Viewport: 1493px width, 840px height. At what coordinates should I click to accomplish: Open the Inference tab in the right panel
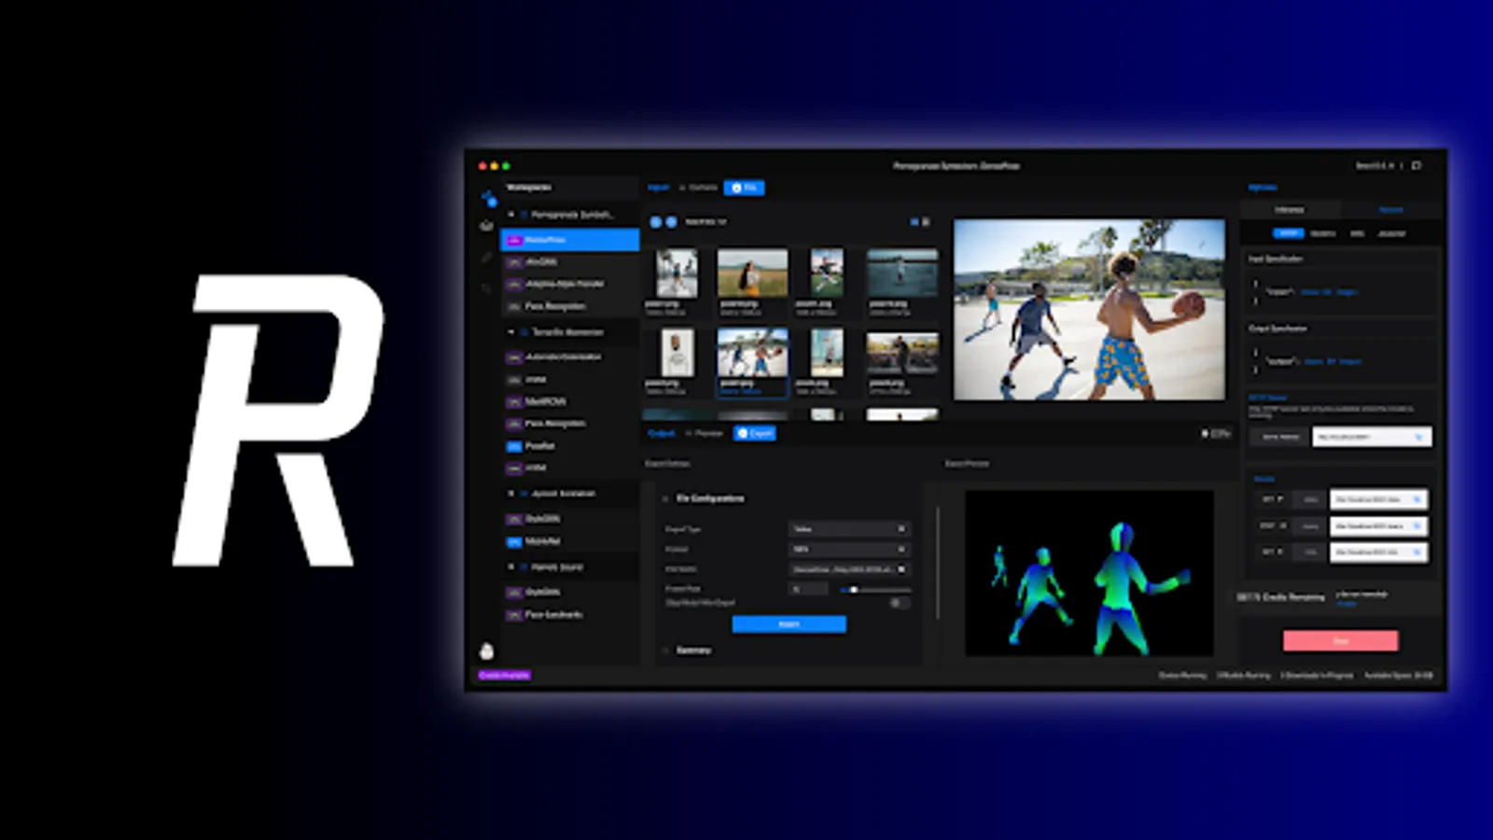1291,210
